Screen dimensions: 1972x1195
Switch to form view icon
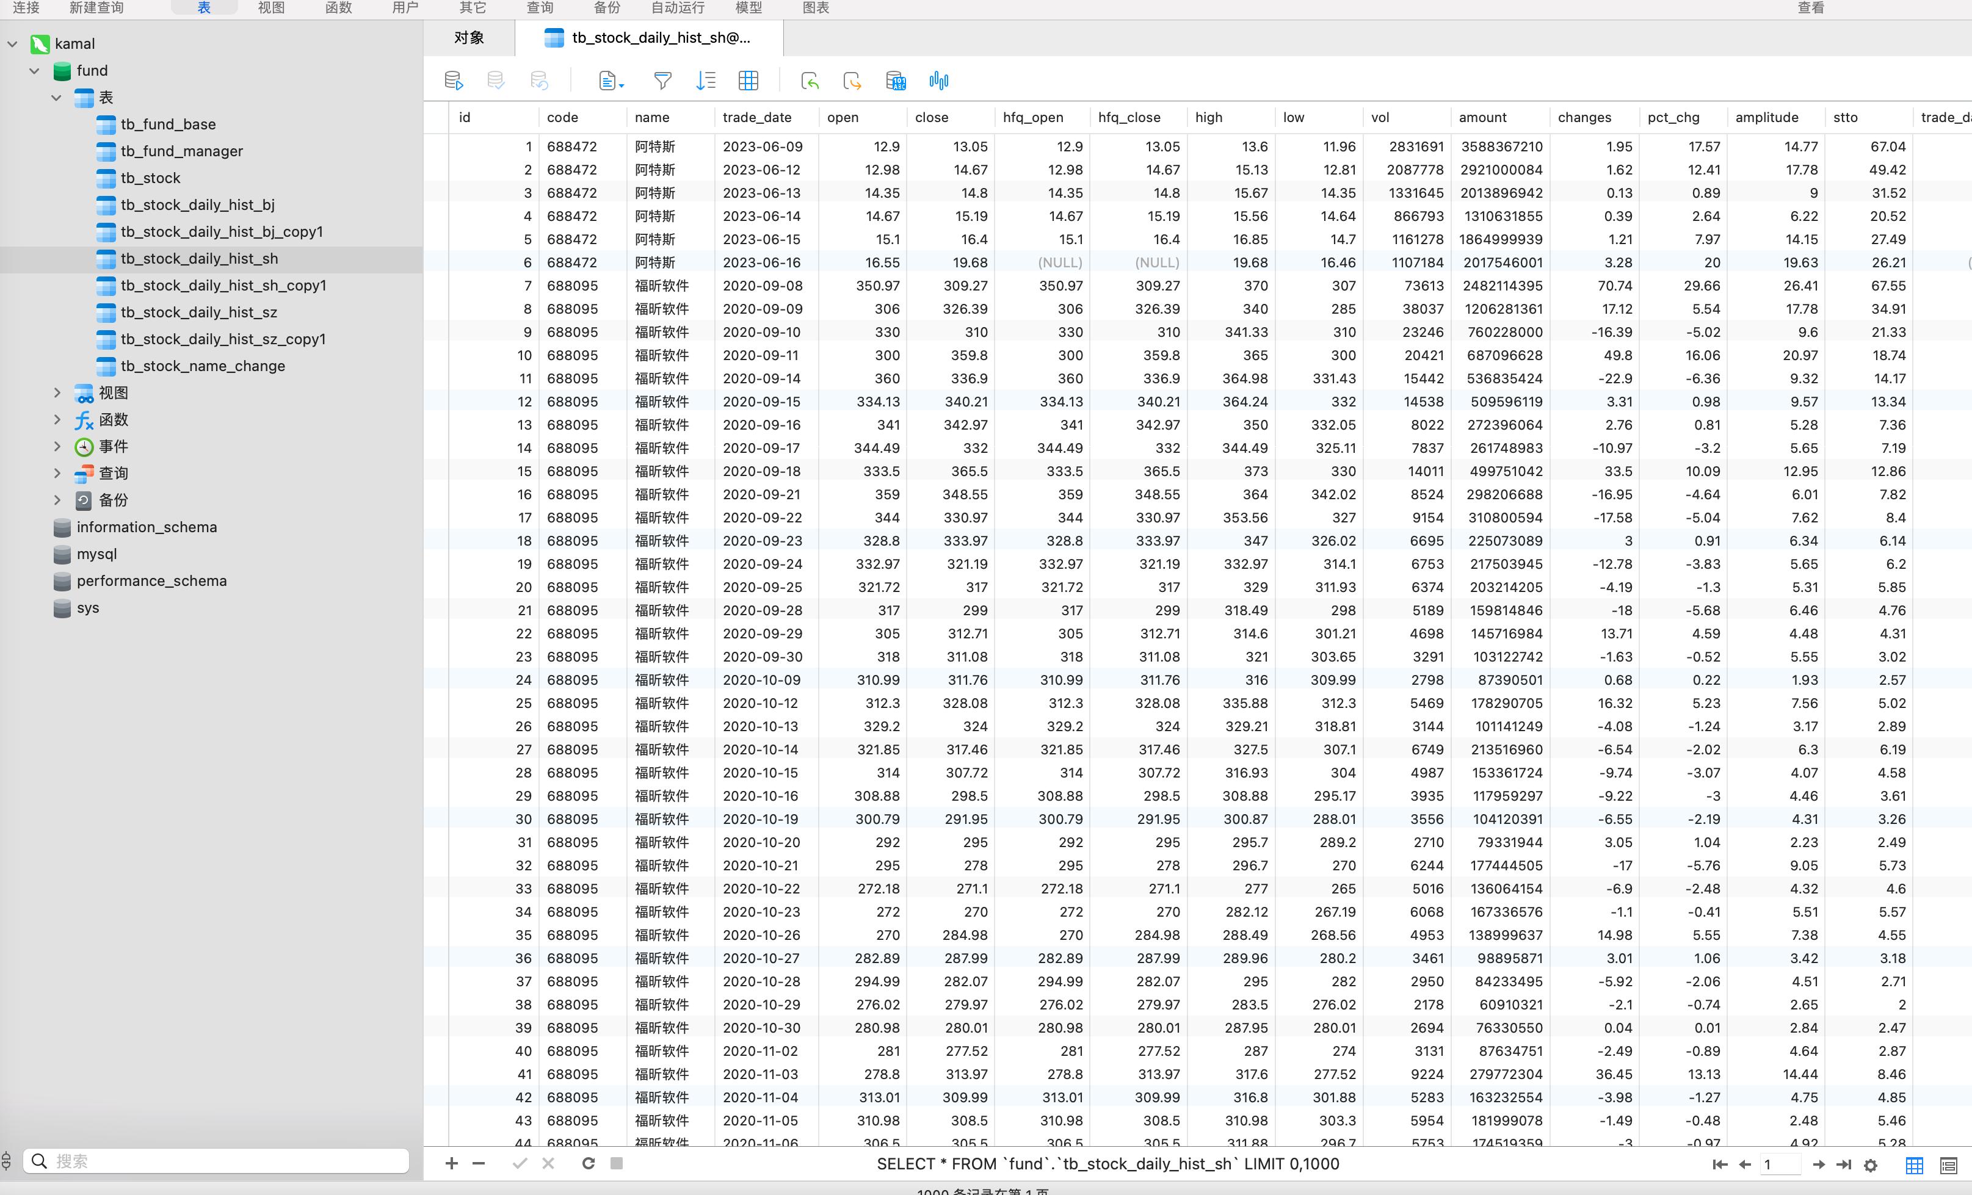(1948, 1166)
